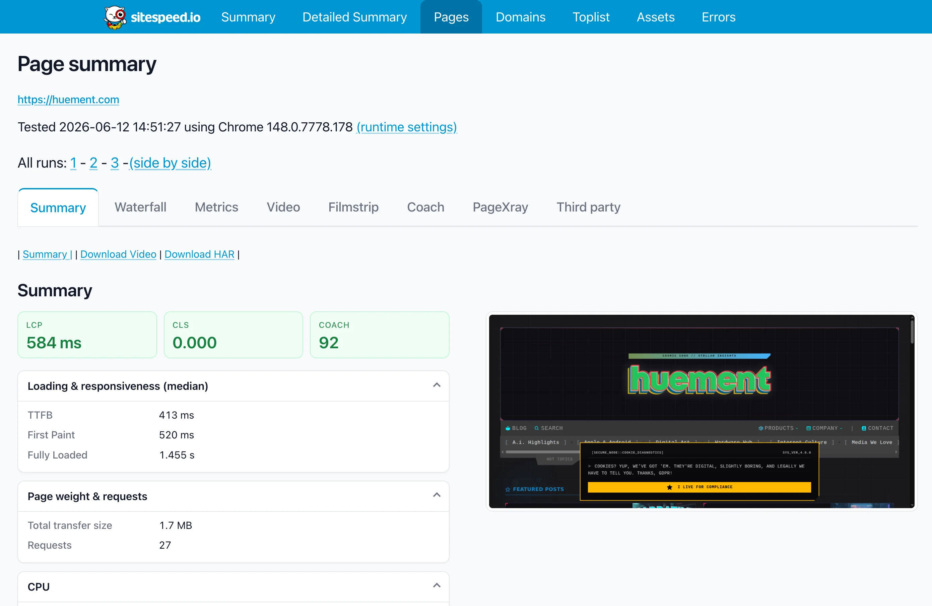Click the CLS 0.000 card
The image size is (932, 606).
pos(234,335)
